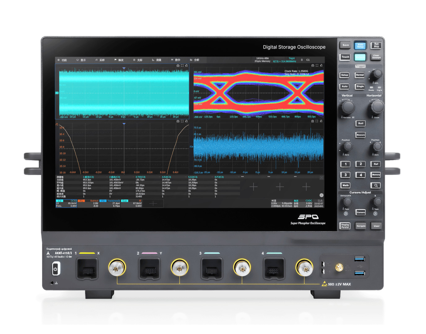Click screenshot camera icon above eye diagram
Screen dimensions: 426x334
point(313,65)
